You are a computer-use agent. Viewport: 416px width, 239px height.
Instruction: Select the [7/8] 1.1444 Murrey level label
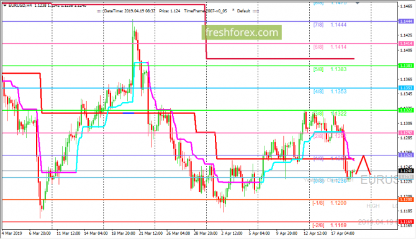pos(330,25)
